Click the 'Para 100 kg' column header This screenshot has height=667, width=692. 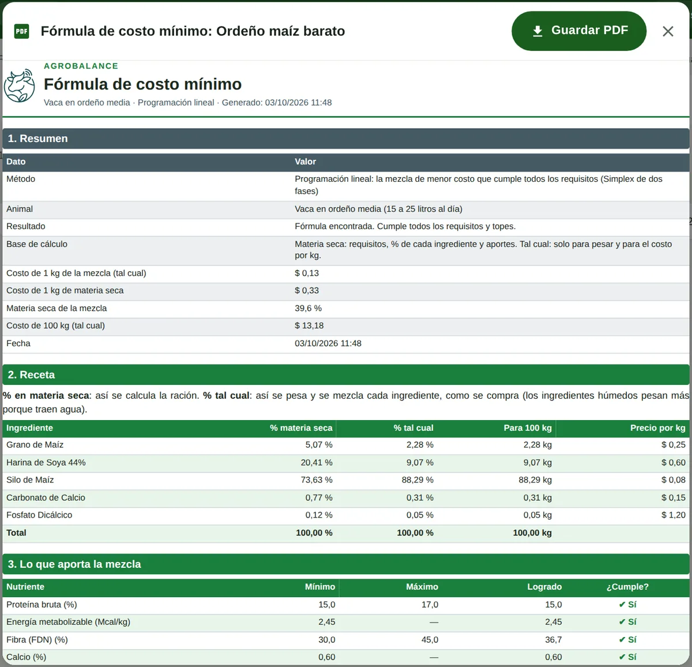point(528,428)
